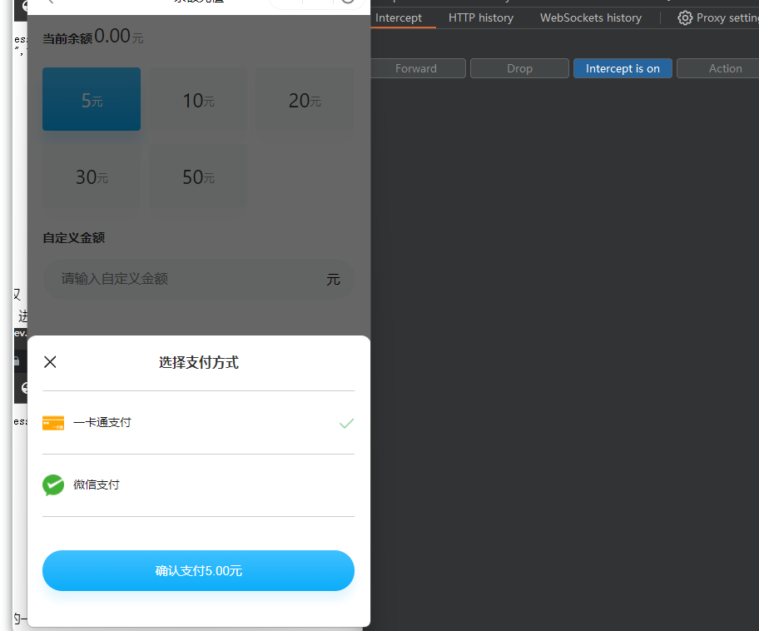Choose the 10元 recharge amount tile
Screen dimensions: 759x631
[x=198, y=100]
